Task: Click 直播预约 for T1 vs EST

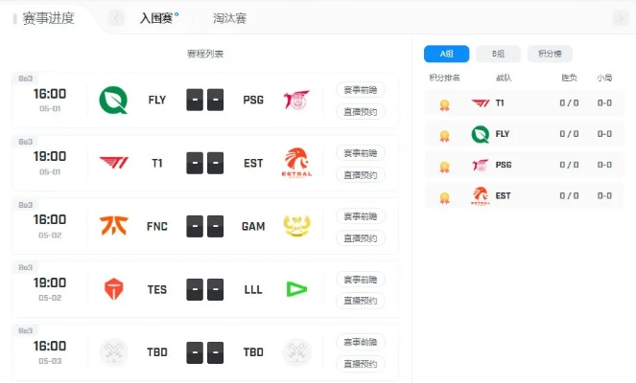Action: [x=361, y=175]
